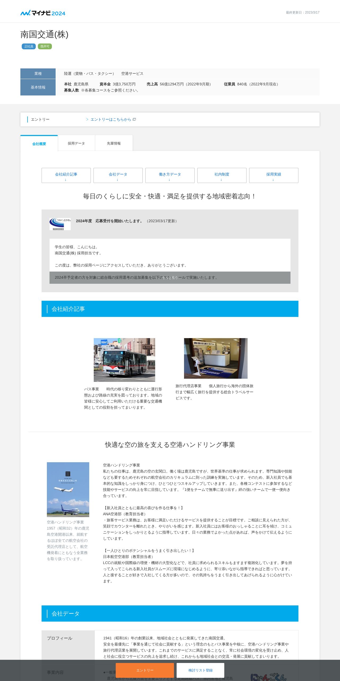340x681 pixels.
Task: Click the 正社員 tag badge
Action: pyautogui.click(x=29, y=46)
